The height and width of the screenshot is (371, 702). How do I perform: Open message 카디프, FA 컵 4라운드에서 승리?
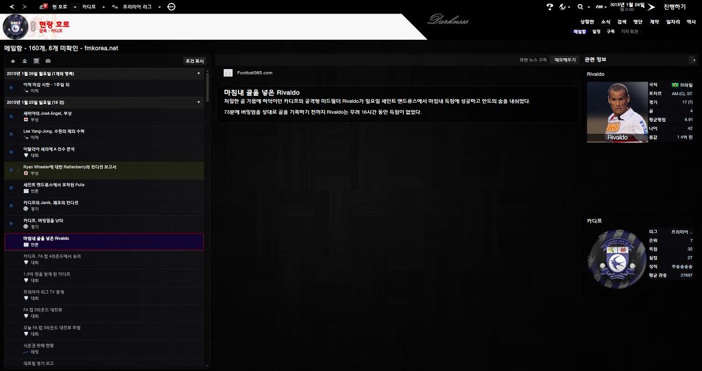(104, 259)
